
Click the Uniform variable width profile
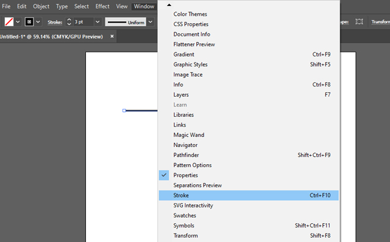(126, 22)
